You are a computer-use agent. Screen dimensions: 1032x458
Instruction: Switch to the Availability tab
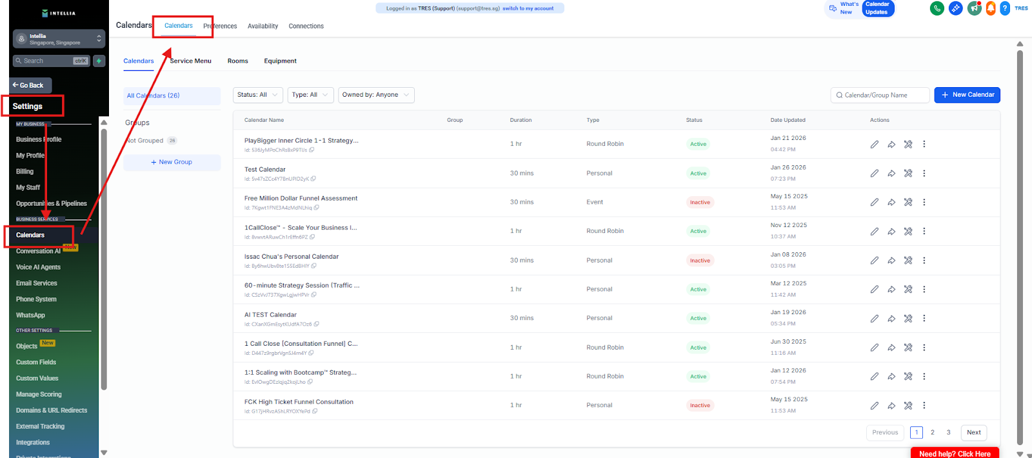[263, 26]
